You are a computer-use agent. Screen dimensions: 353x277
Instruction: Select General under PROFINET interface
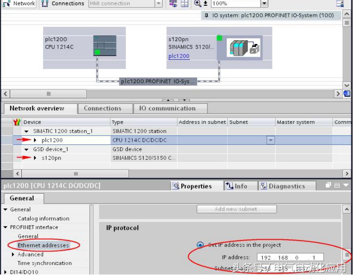pyautogui.click(x=28, y=236)
